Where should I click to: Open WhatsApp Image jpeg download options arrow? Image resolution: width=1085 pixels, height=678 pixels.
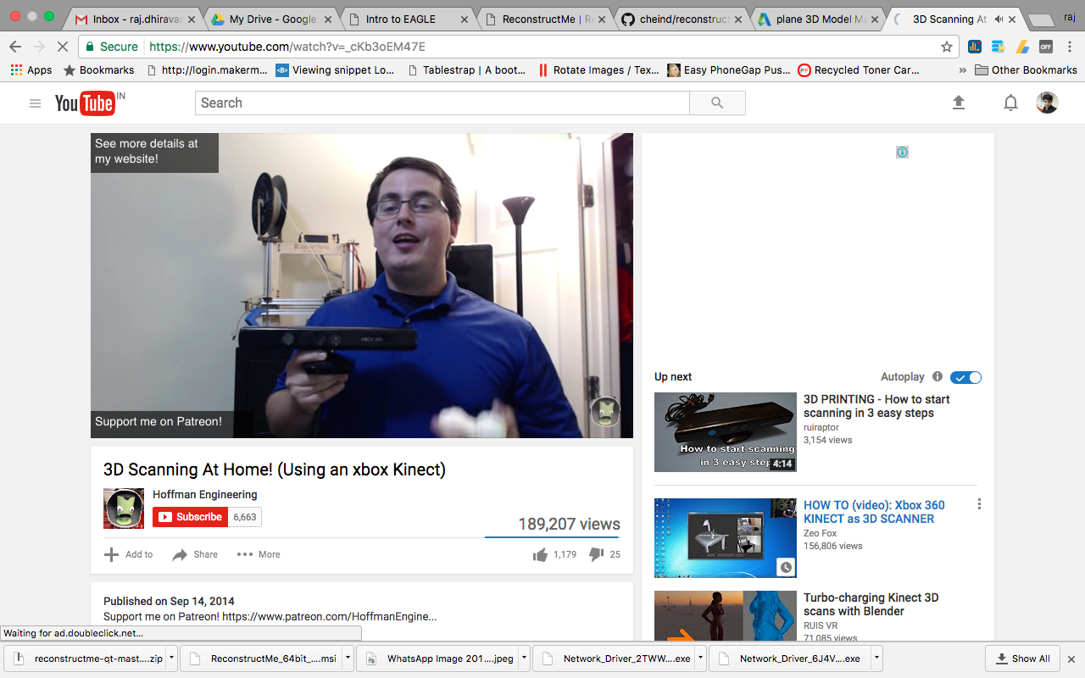pyautogui.click(x=524, y=658)
